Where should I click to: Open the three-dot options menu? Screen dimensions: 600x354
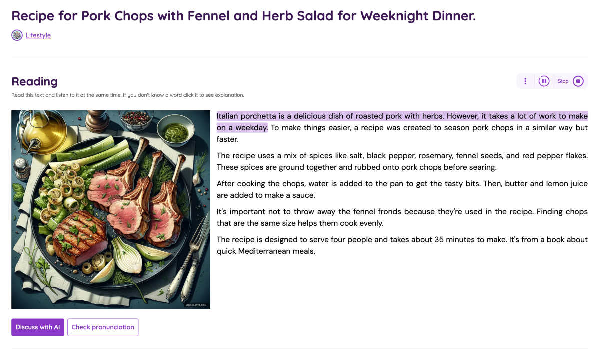click(x=525, y=81)
